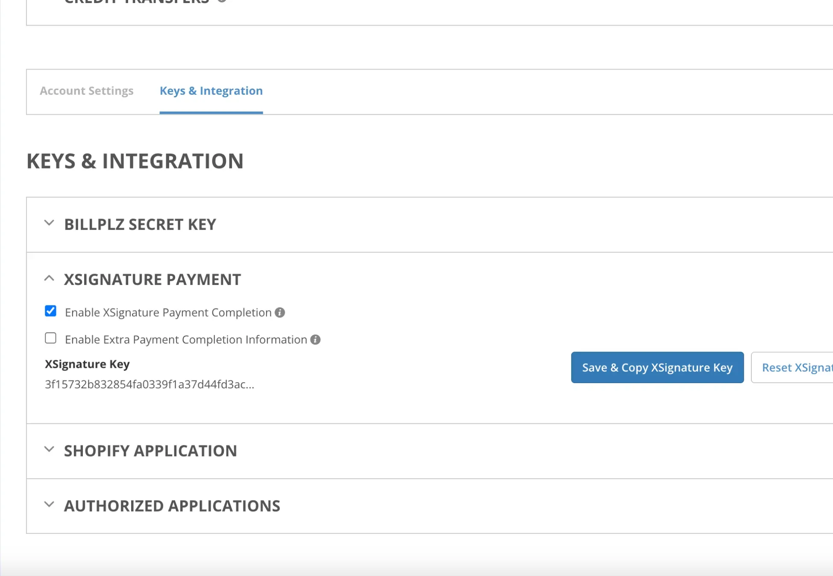833x576 pixels.
Task: Click the XSIGNATURE PAYMENT heading
Action: [153, 279]
